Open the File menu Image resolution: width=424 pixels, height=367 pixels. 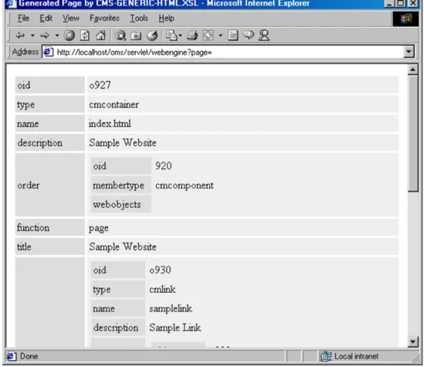[x=23, y=18]
